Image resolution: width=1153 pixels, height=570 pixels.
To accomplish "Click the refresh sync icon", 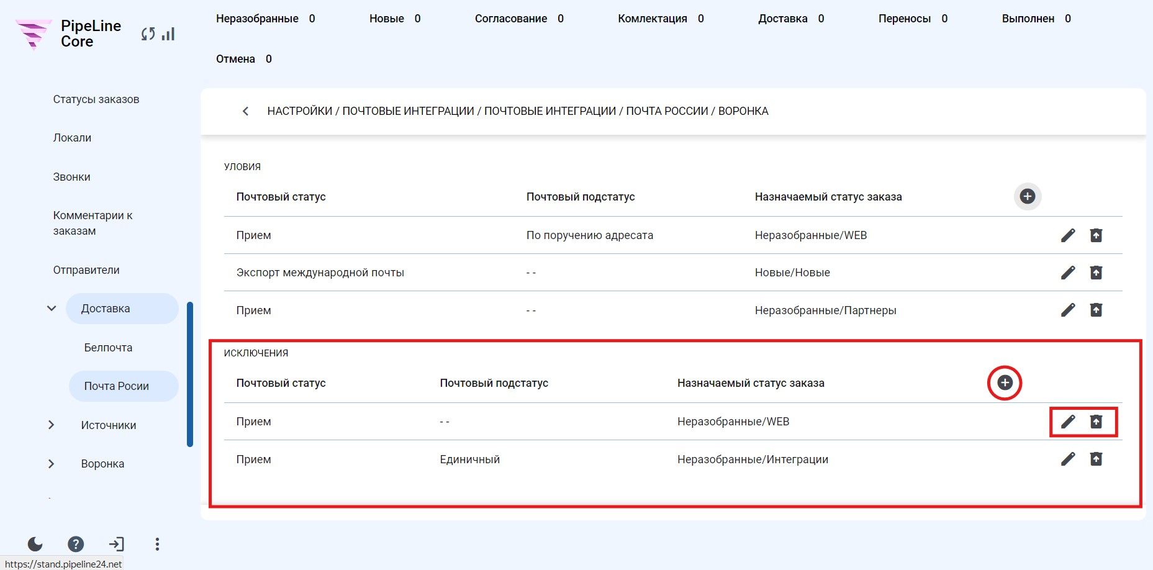I will pos(148,34).
